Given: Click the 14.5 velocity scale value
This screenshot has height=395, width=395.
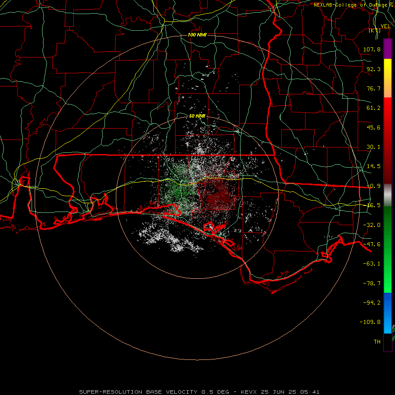Looking at the screenshot, I should pyautogui.click(x=373, y=166).
